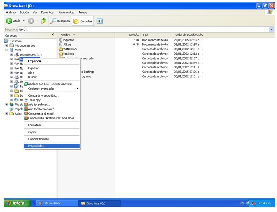Choose Propiedades in the context menu
The width and height of the screenshot is (277, 212).
pyautogui.click(x=36, y=146)
